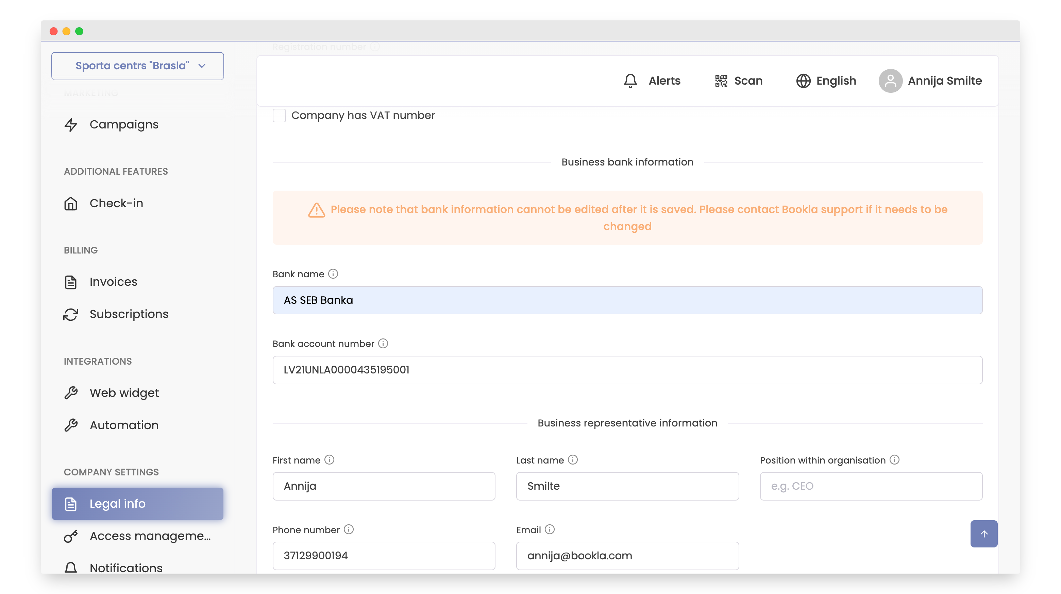Open the Annija Smilte user menu

(x=944, y=81)
